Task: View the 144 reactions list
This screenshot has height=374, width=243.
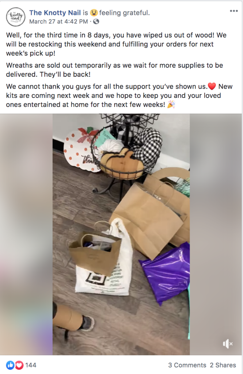Action: click(31, 365)
